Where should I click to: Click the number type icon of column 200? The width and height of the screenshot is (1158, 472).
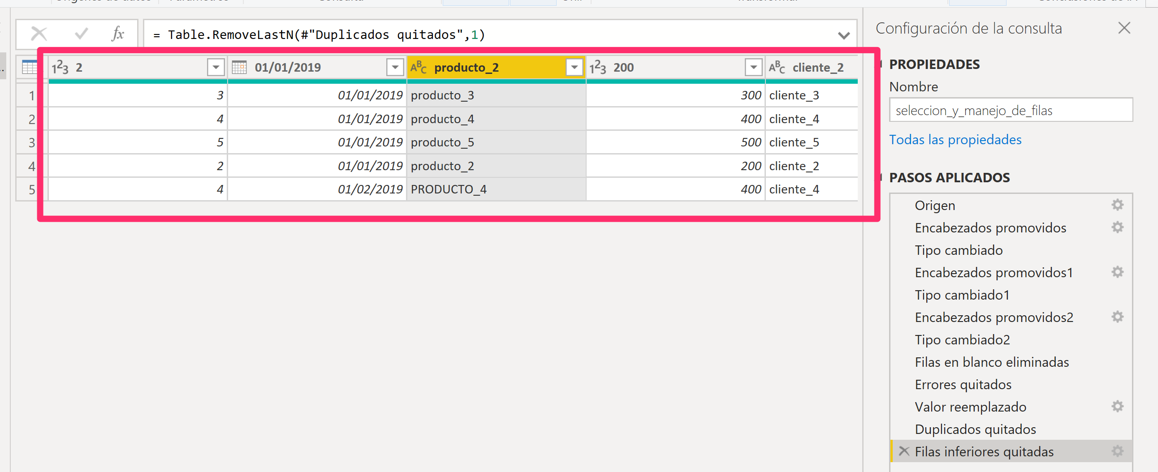597,67
